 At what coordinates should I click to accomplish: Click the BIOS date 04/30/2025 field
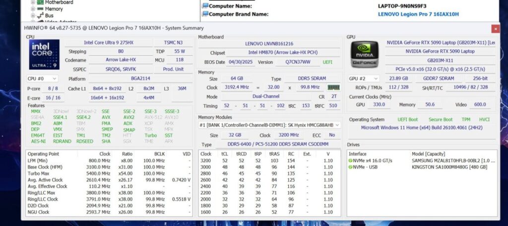point(241,62)
